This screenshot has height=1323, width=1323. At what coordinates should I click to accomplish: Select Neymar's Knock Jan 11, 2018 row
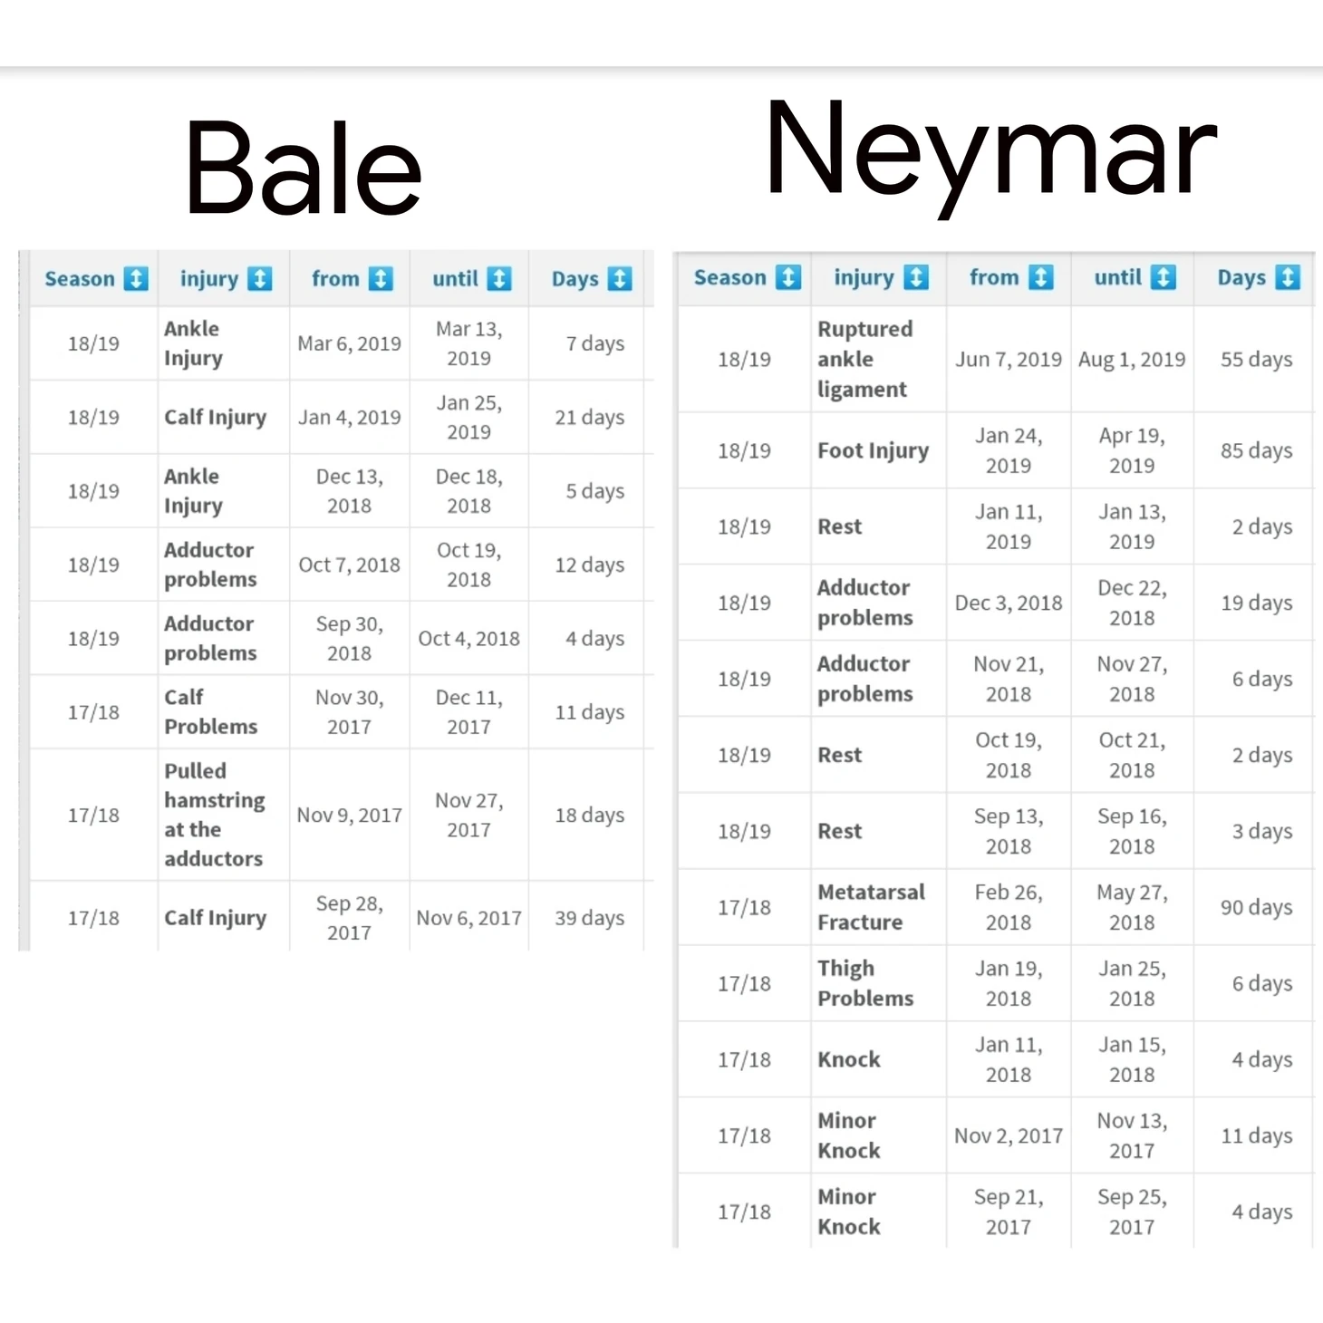click(996, 1059)
